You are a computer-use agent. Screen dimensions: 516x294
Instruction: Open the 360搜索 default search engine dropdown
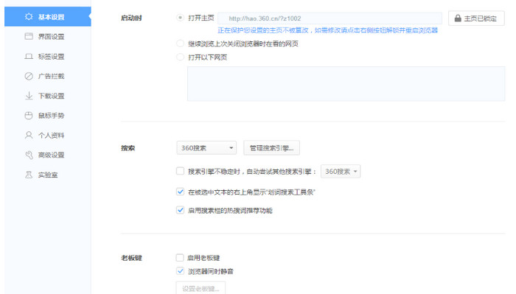[x=206, y=148]
